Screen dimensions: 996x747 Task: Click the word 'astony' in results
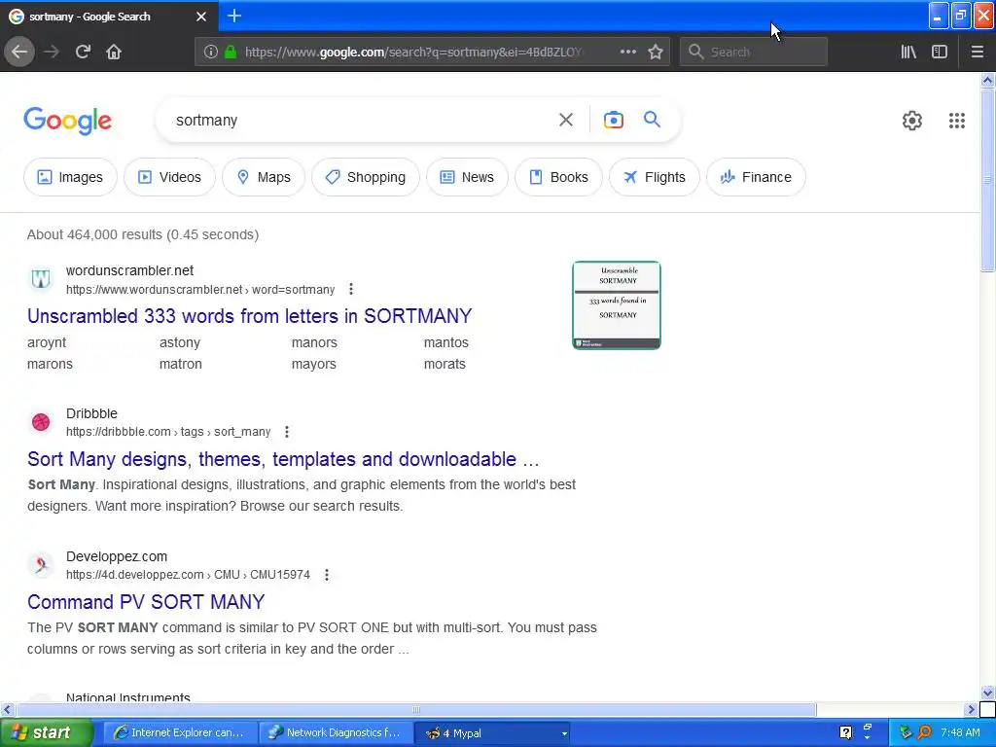pos(180,342)
